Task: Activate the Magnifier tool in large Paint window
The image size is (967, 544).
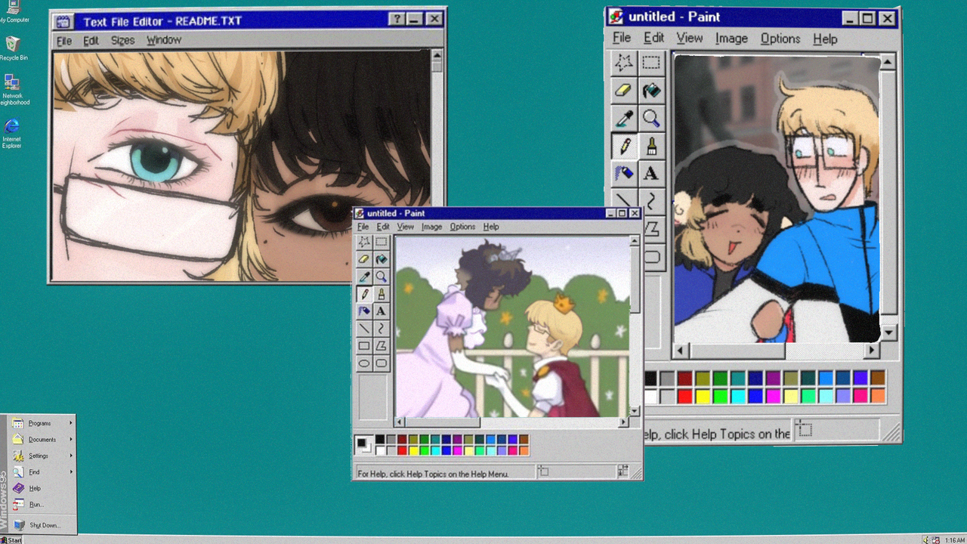Action: coord(651,119)
